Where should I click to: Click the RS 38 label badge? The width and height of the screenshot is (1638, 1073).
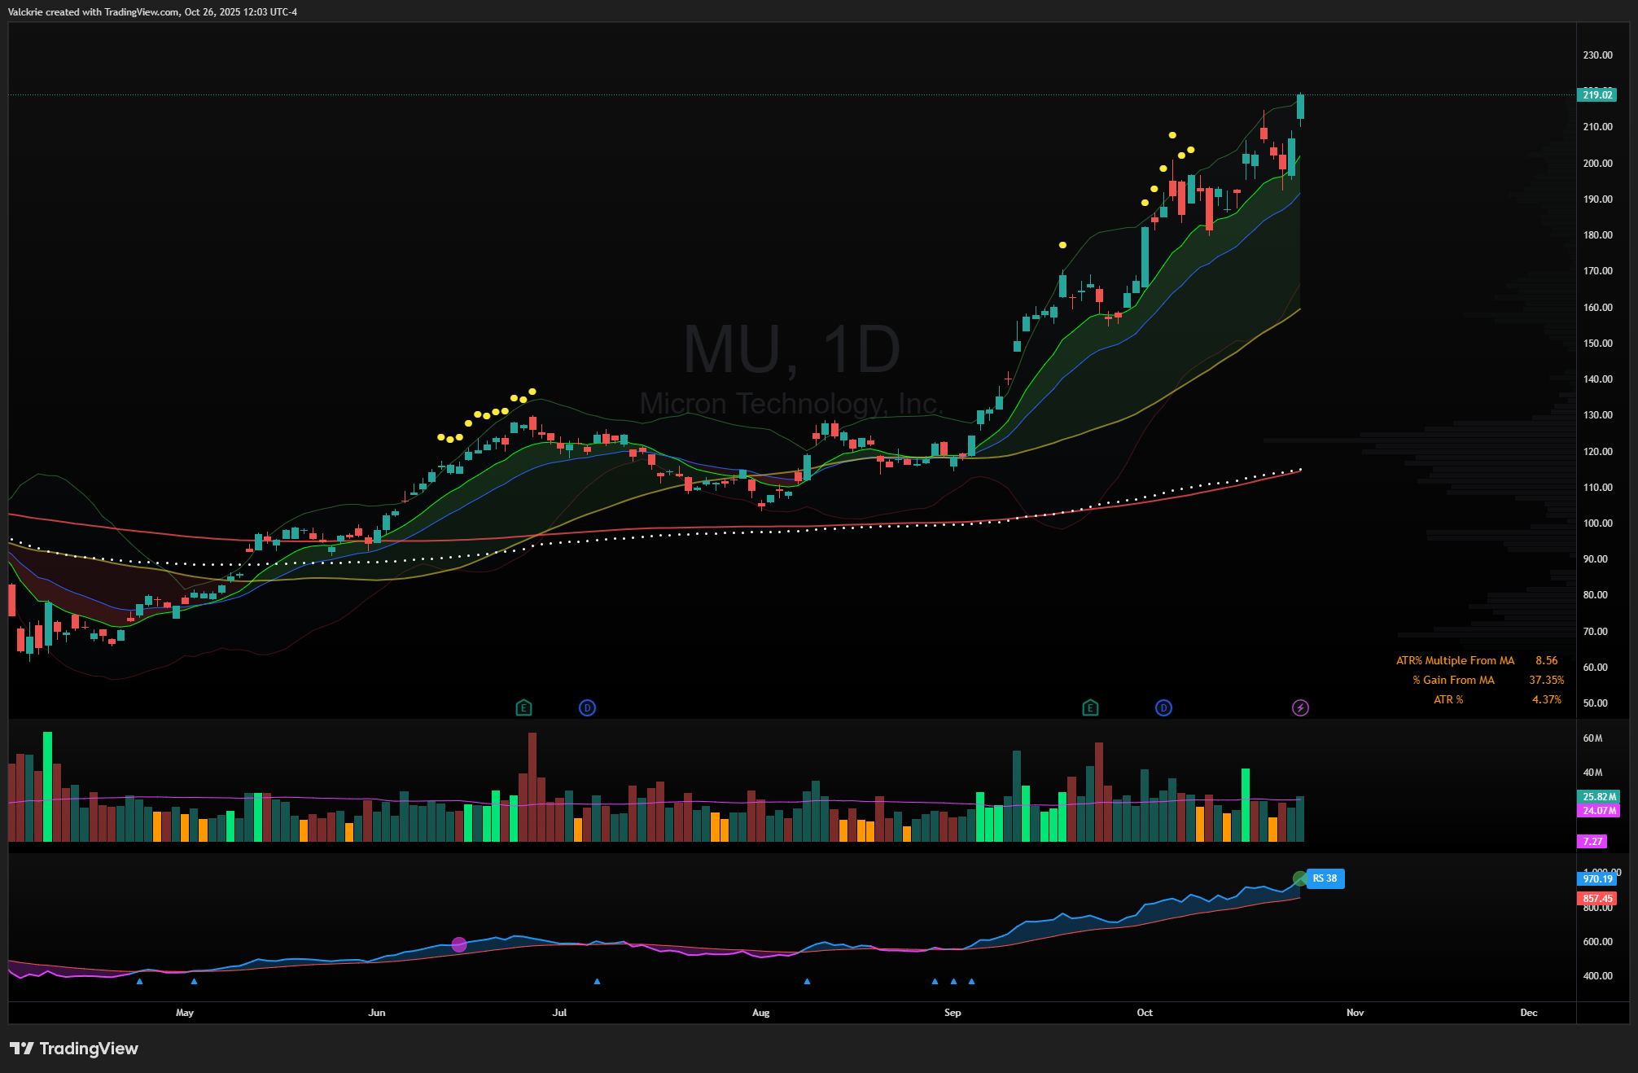[x=1325, y=878]
